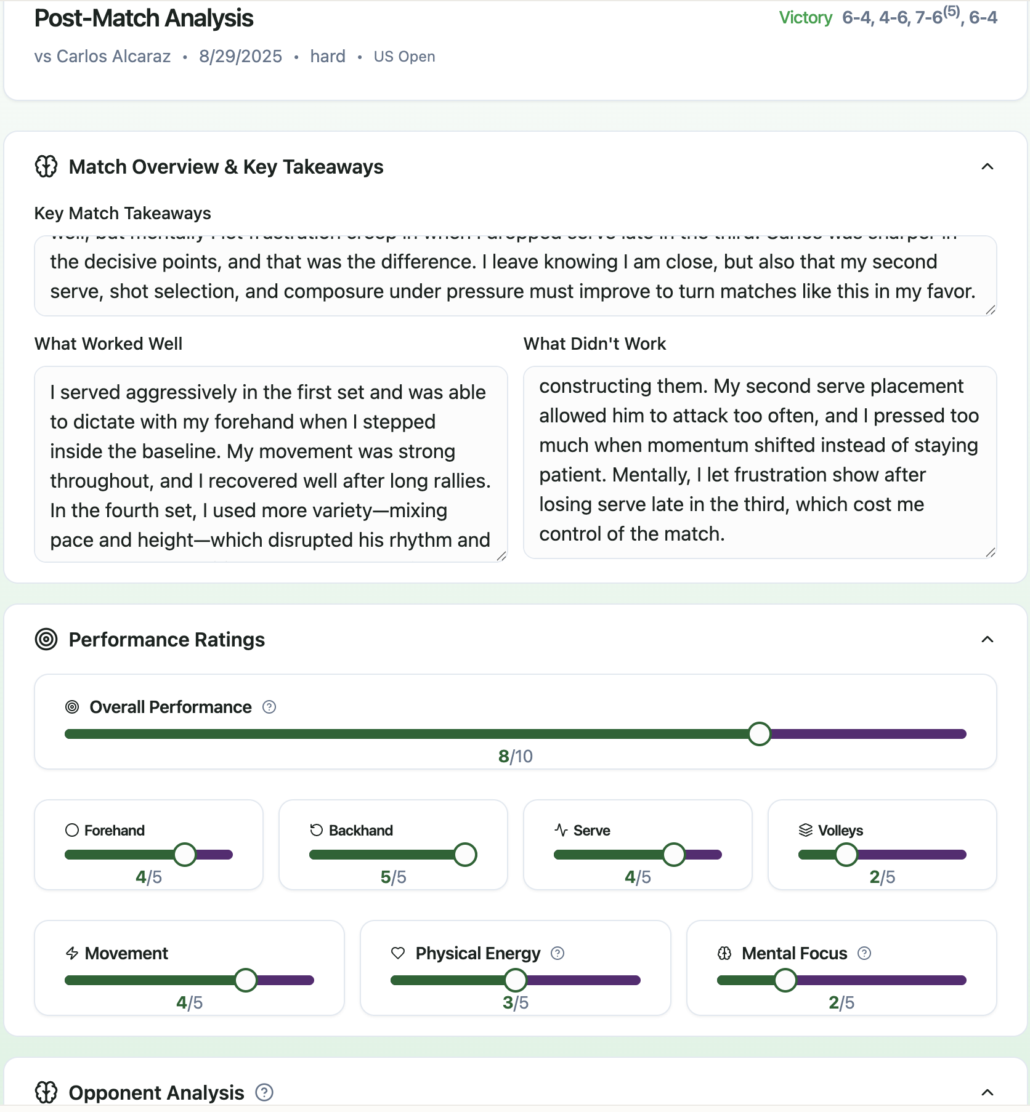Image resolution: width=1030 pixels, height=1112 pixels.
Task: Click into the What Worked Well text area
Action: (270, 464)
